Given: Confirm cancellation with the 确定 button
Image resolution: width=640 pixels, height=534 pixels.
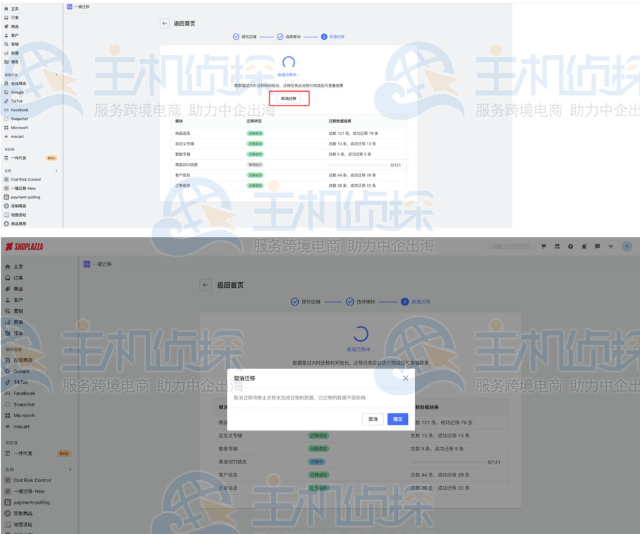Looking at the screenshot, I should pos(397,419).
